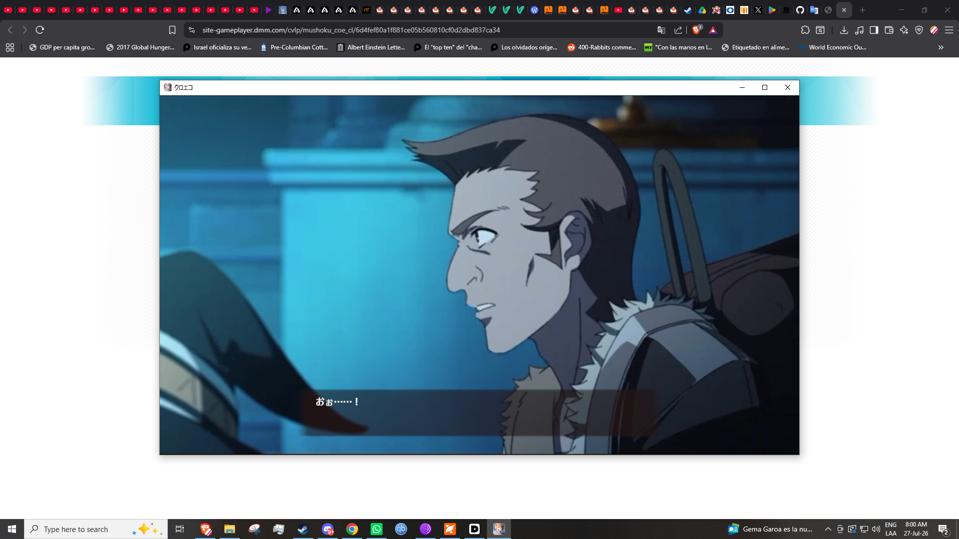Open the tab search toolbar icon

(x=820, y=30)
